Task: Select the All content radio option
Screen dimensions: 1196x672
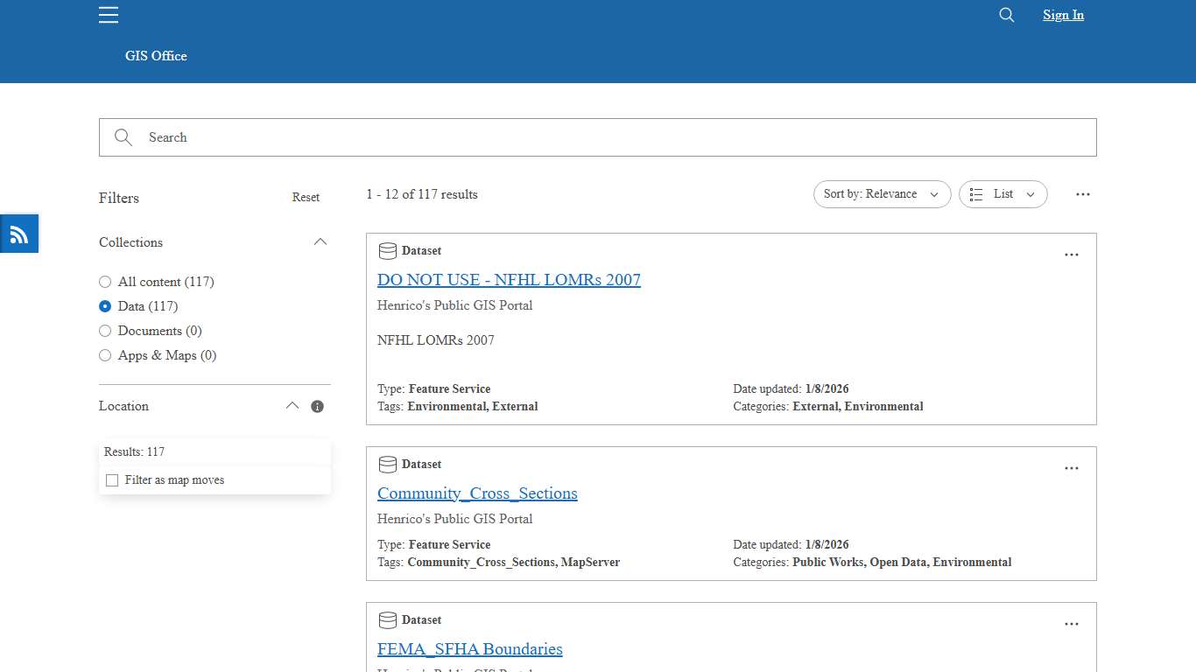Action: click(x=105, y=282)
